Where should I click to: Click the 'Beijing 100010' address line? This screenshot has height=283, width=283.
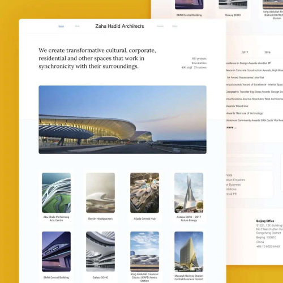coord(266,237)
